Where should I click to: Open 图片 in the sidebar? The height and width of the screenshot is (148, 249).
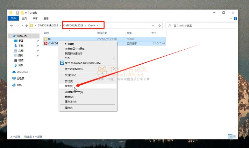[21, 56]
